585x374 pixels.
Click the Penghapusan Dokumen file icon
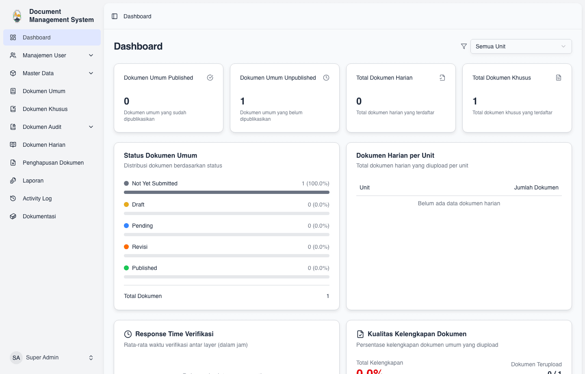click(13, 163)
